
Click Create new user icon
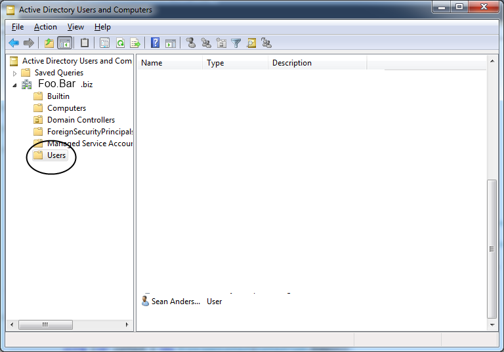click(191, 43)
